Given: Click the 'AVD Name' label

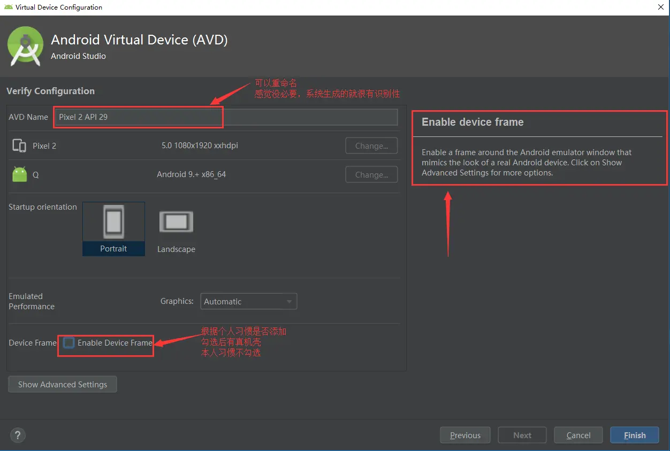Looking at the screenshot, I should 28,117.
